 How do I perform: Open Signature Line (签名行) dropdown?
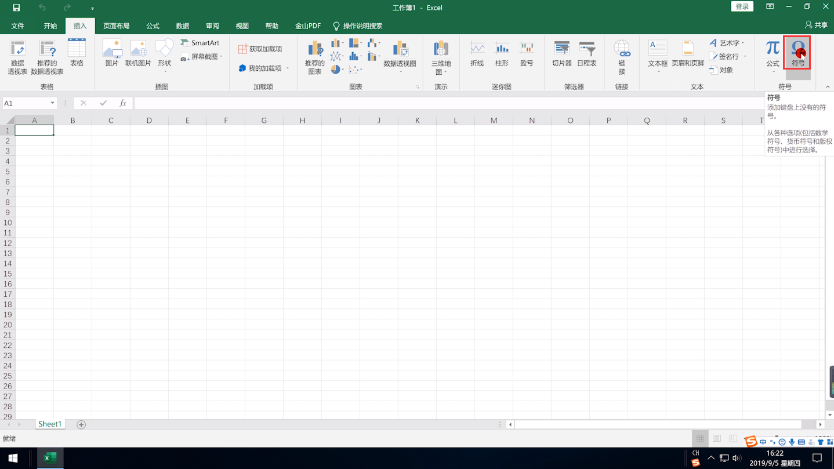728,57
